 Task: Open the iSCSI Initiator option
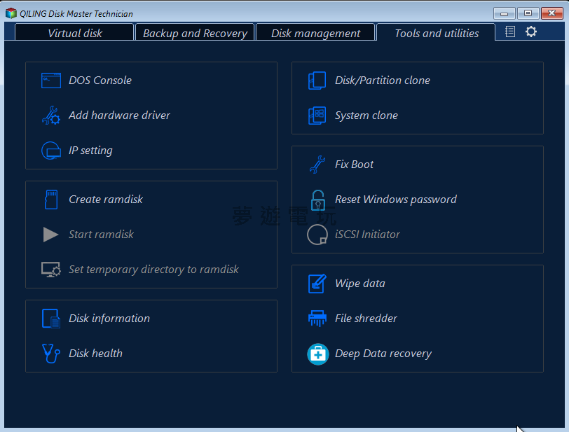pyautogui.click(x=366, y=235)
